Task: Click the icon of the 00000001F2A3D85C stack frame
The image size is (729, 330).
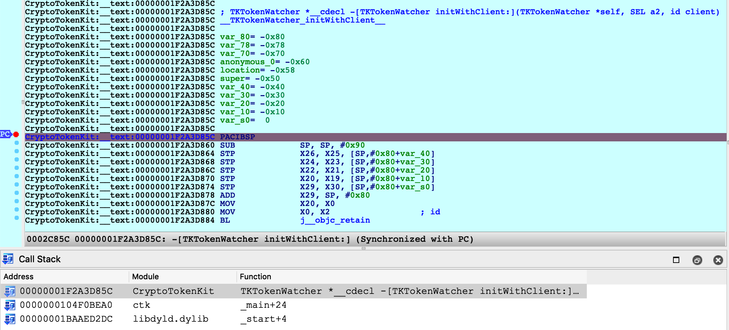Action: 10,291
